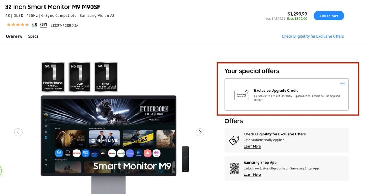The image size is (367, 194).
Task: Add the monitor to cart
Action: click(329, 16)
